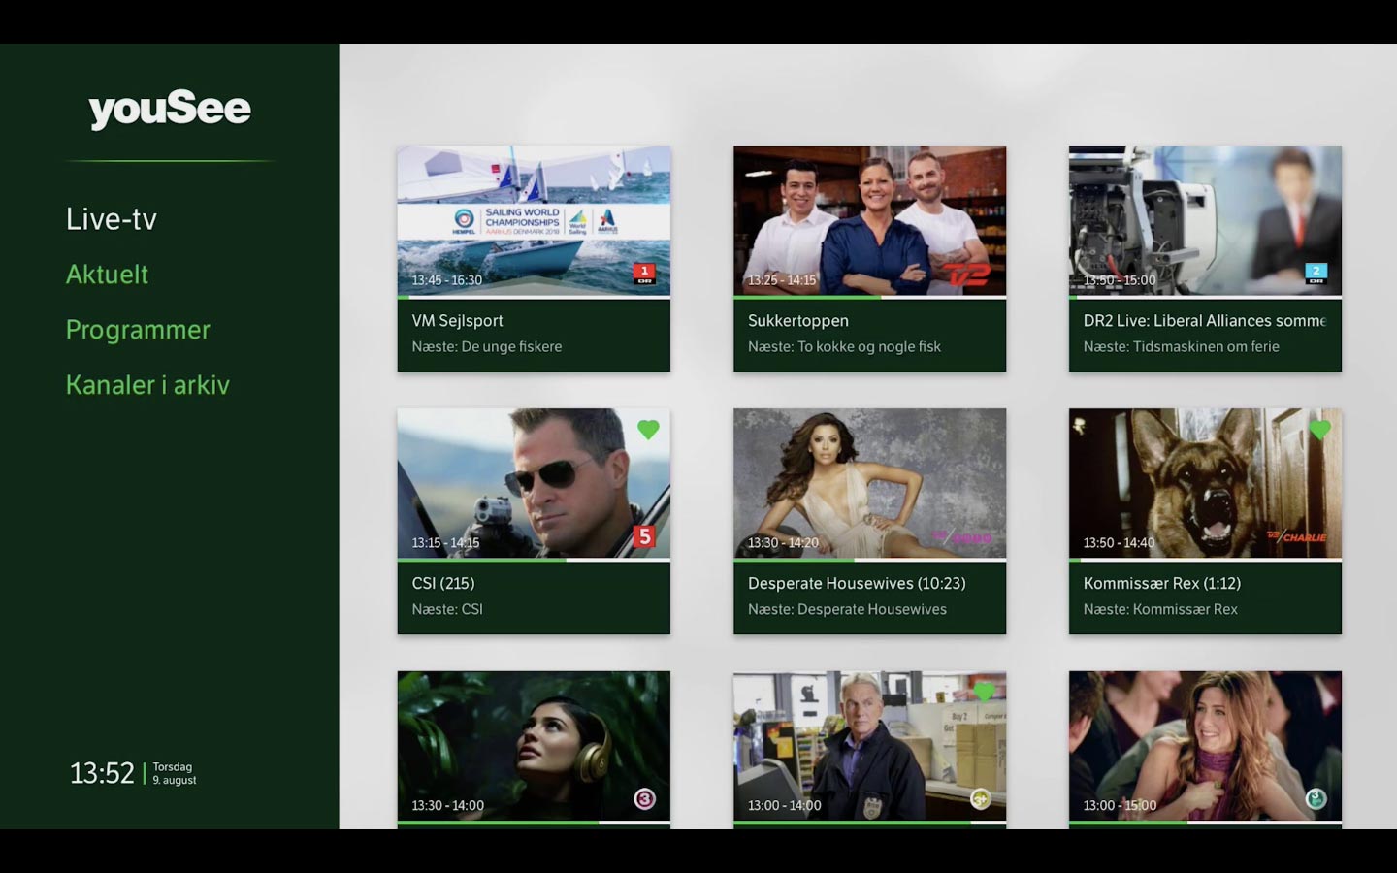This screenshot has height=873, width=1397.
Task: Toggle the green heart on the NCIS-style tile
Action: [x=984, y=692]
